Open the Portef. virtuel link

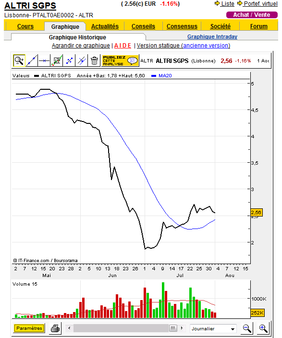260,4
